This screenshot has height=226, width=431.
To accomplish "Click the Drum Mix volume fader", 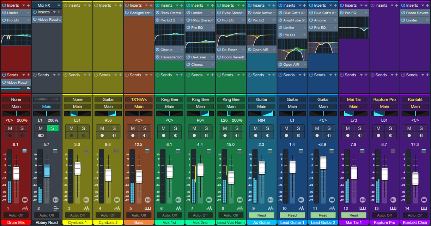I will click(x=16, y=173).
